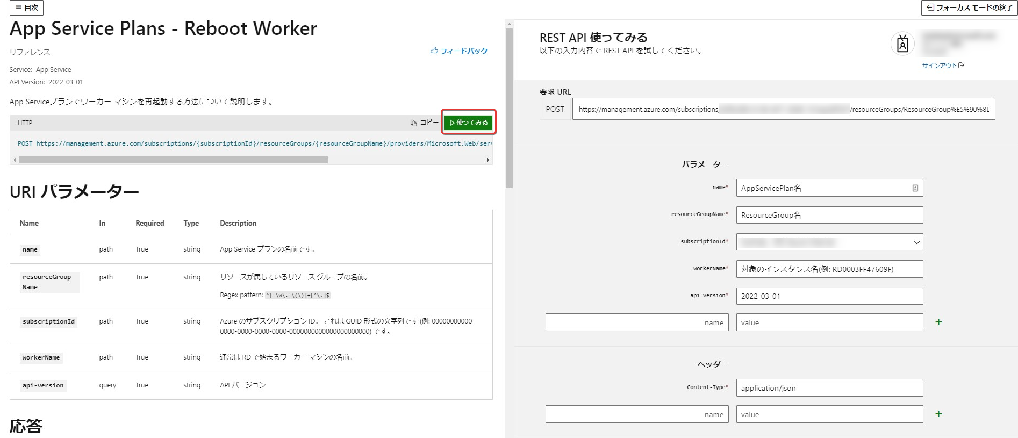Click left arrow on code block scrollbar

point(15,160)
